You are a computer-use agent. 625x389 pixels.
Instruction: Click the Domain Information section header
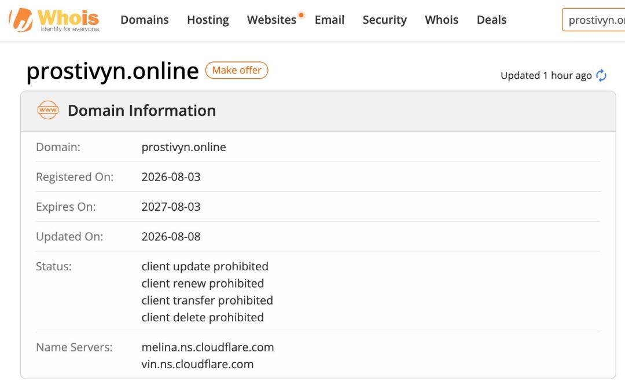[318, 111]
